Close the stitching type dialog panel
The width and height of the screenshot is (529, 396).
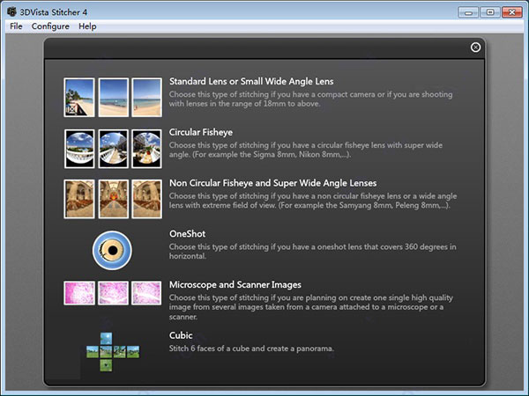475,48
